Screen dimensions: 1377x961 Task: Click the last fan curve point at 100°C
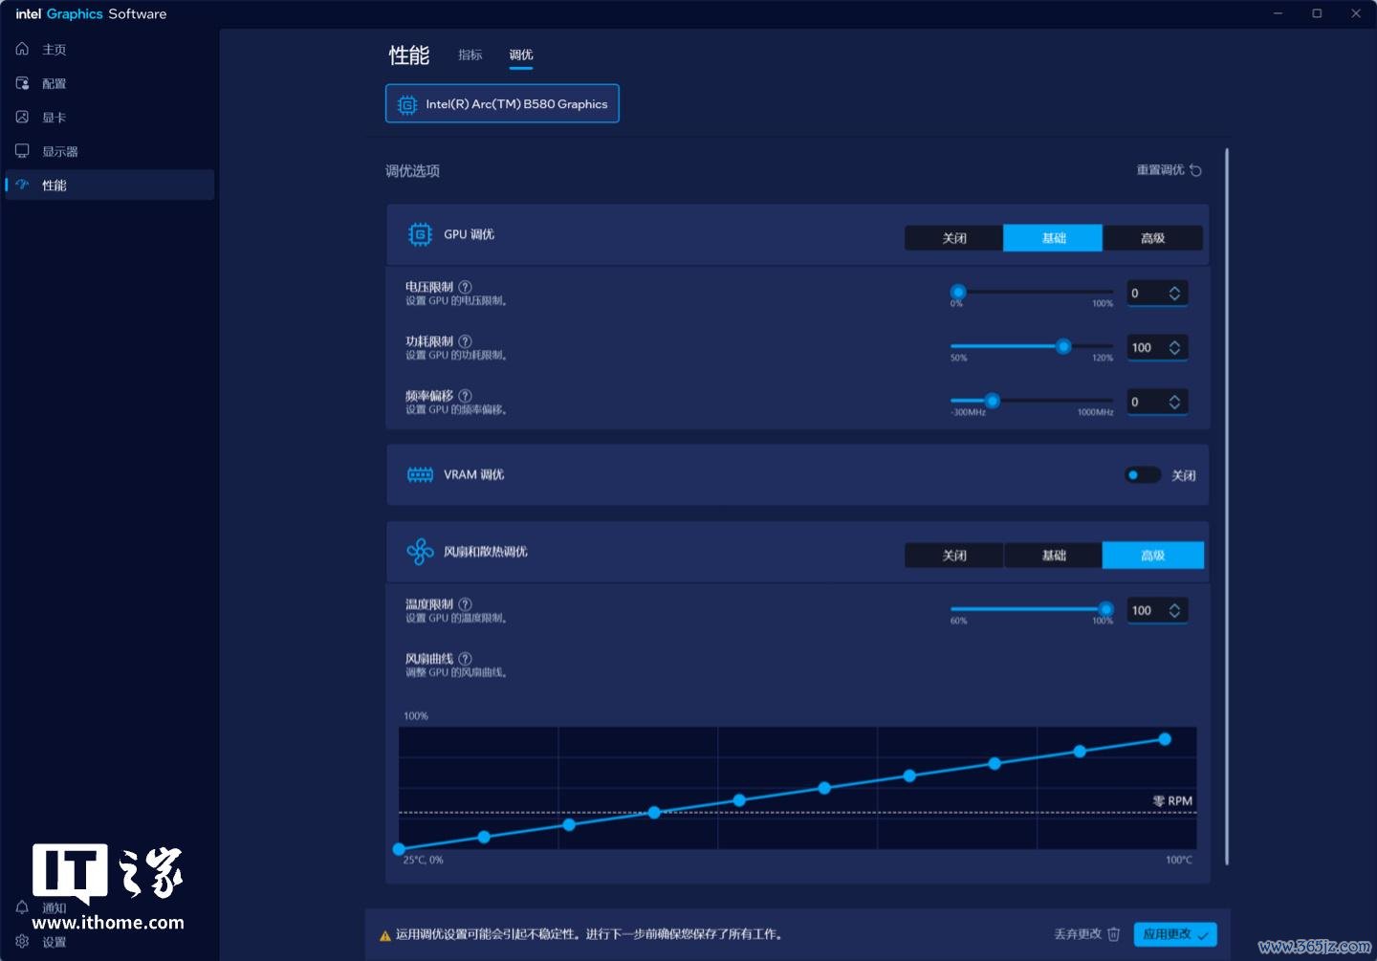(x=1165, y=739)
